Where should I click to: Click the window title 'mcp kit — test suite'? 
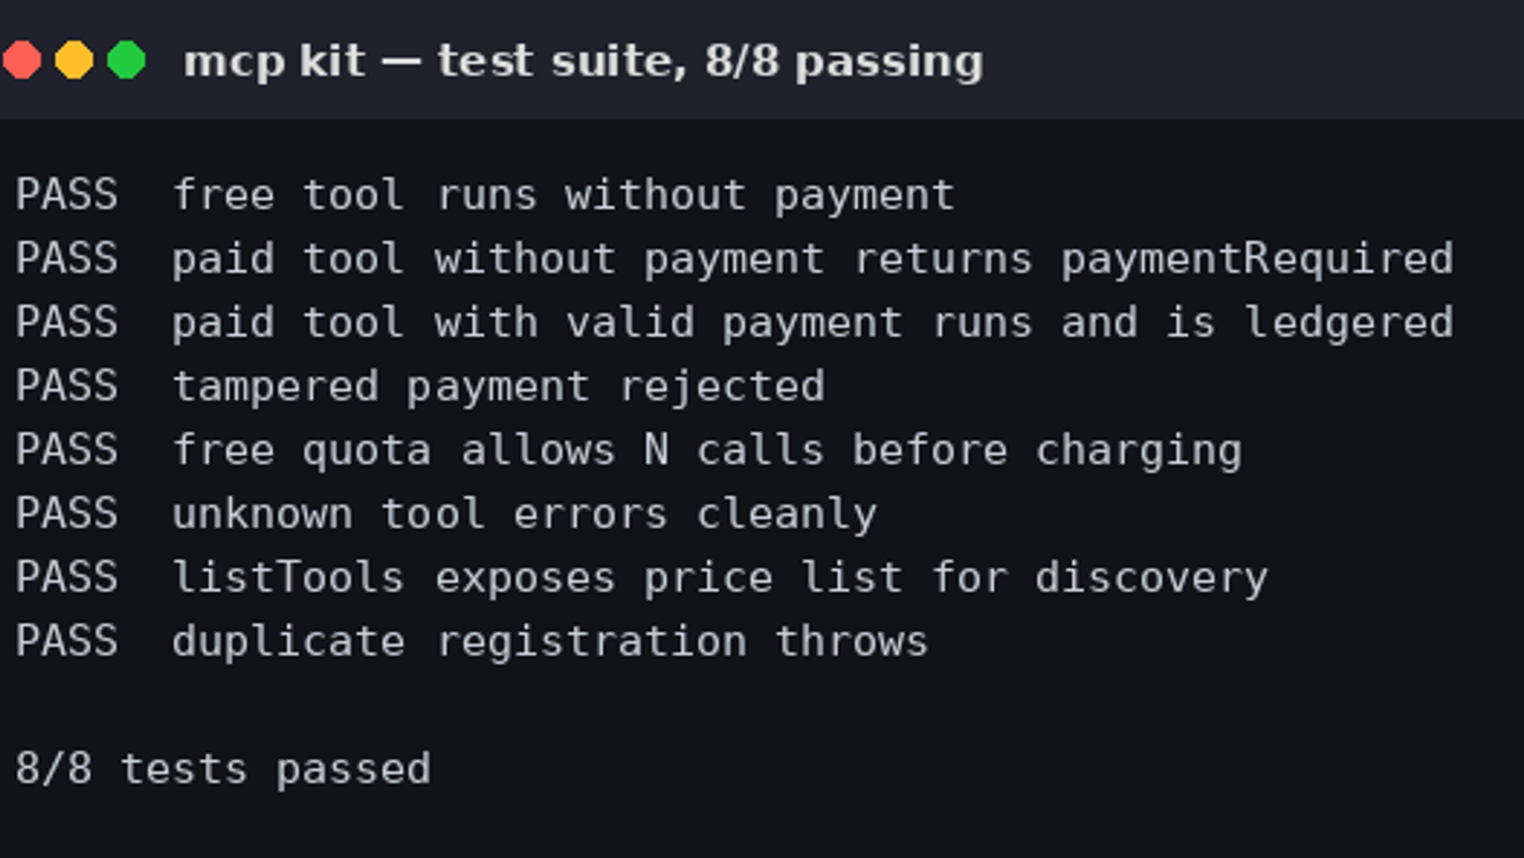click(x=583, y=61)
